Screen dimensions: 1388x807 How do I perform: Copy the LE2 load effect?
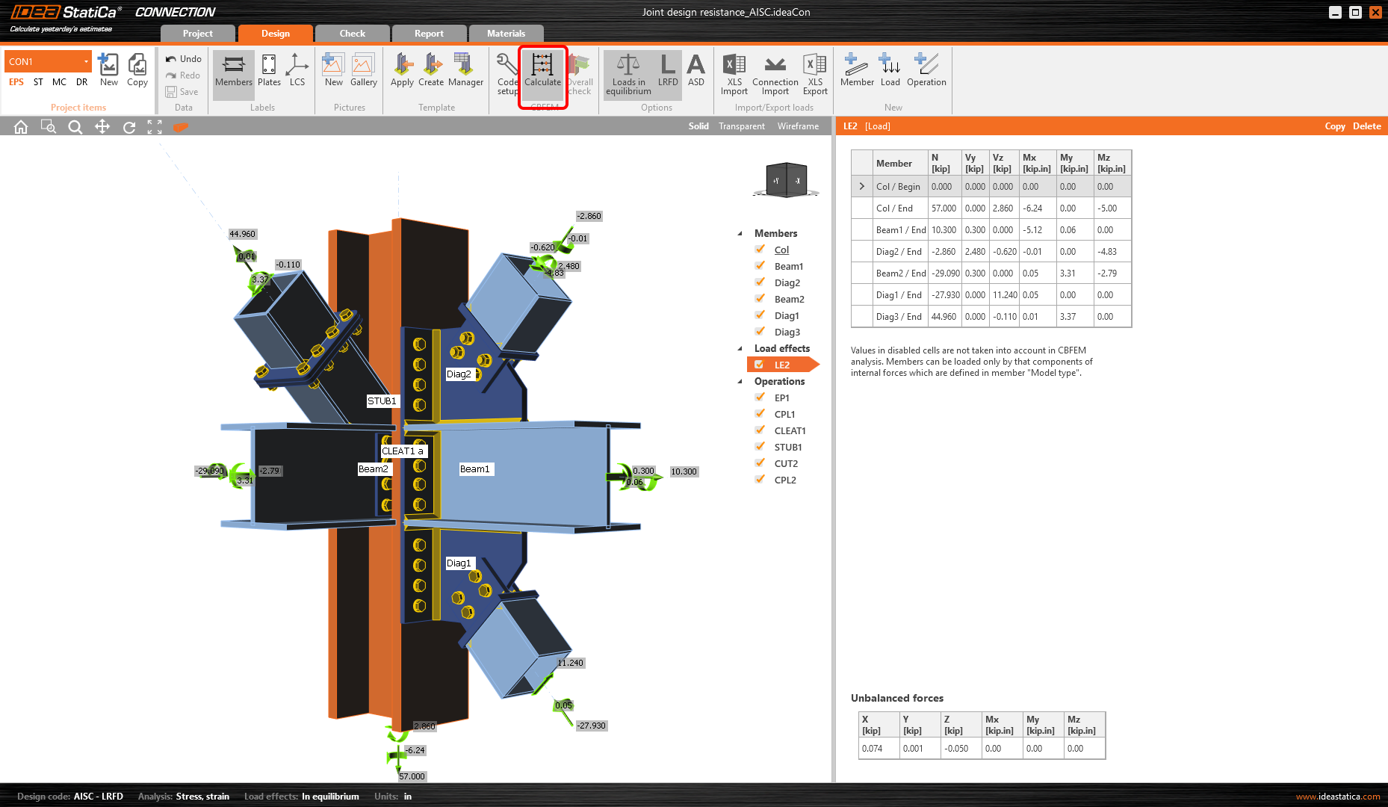(x=1335, y=126)
